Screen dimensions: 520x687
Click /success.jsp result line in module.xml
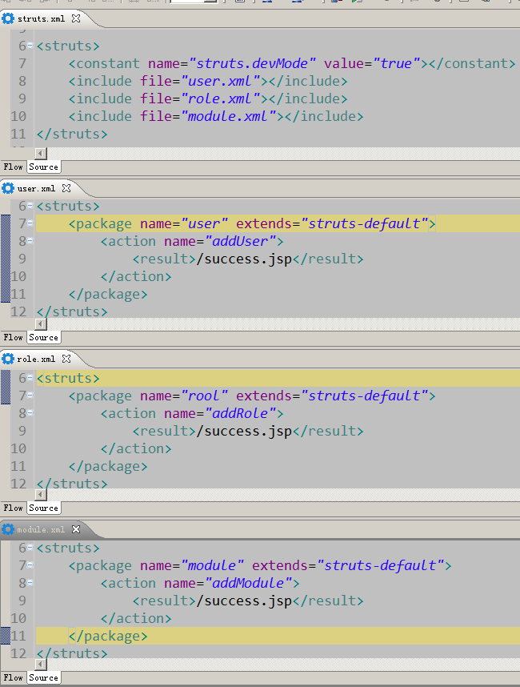point(248,601)
